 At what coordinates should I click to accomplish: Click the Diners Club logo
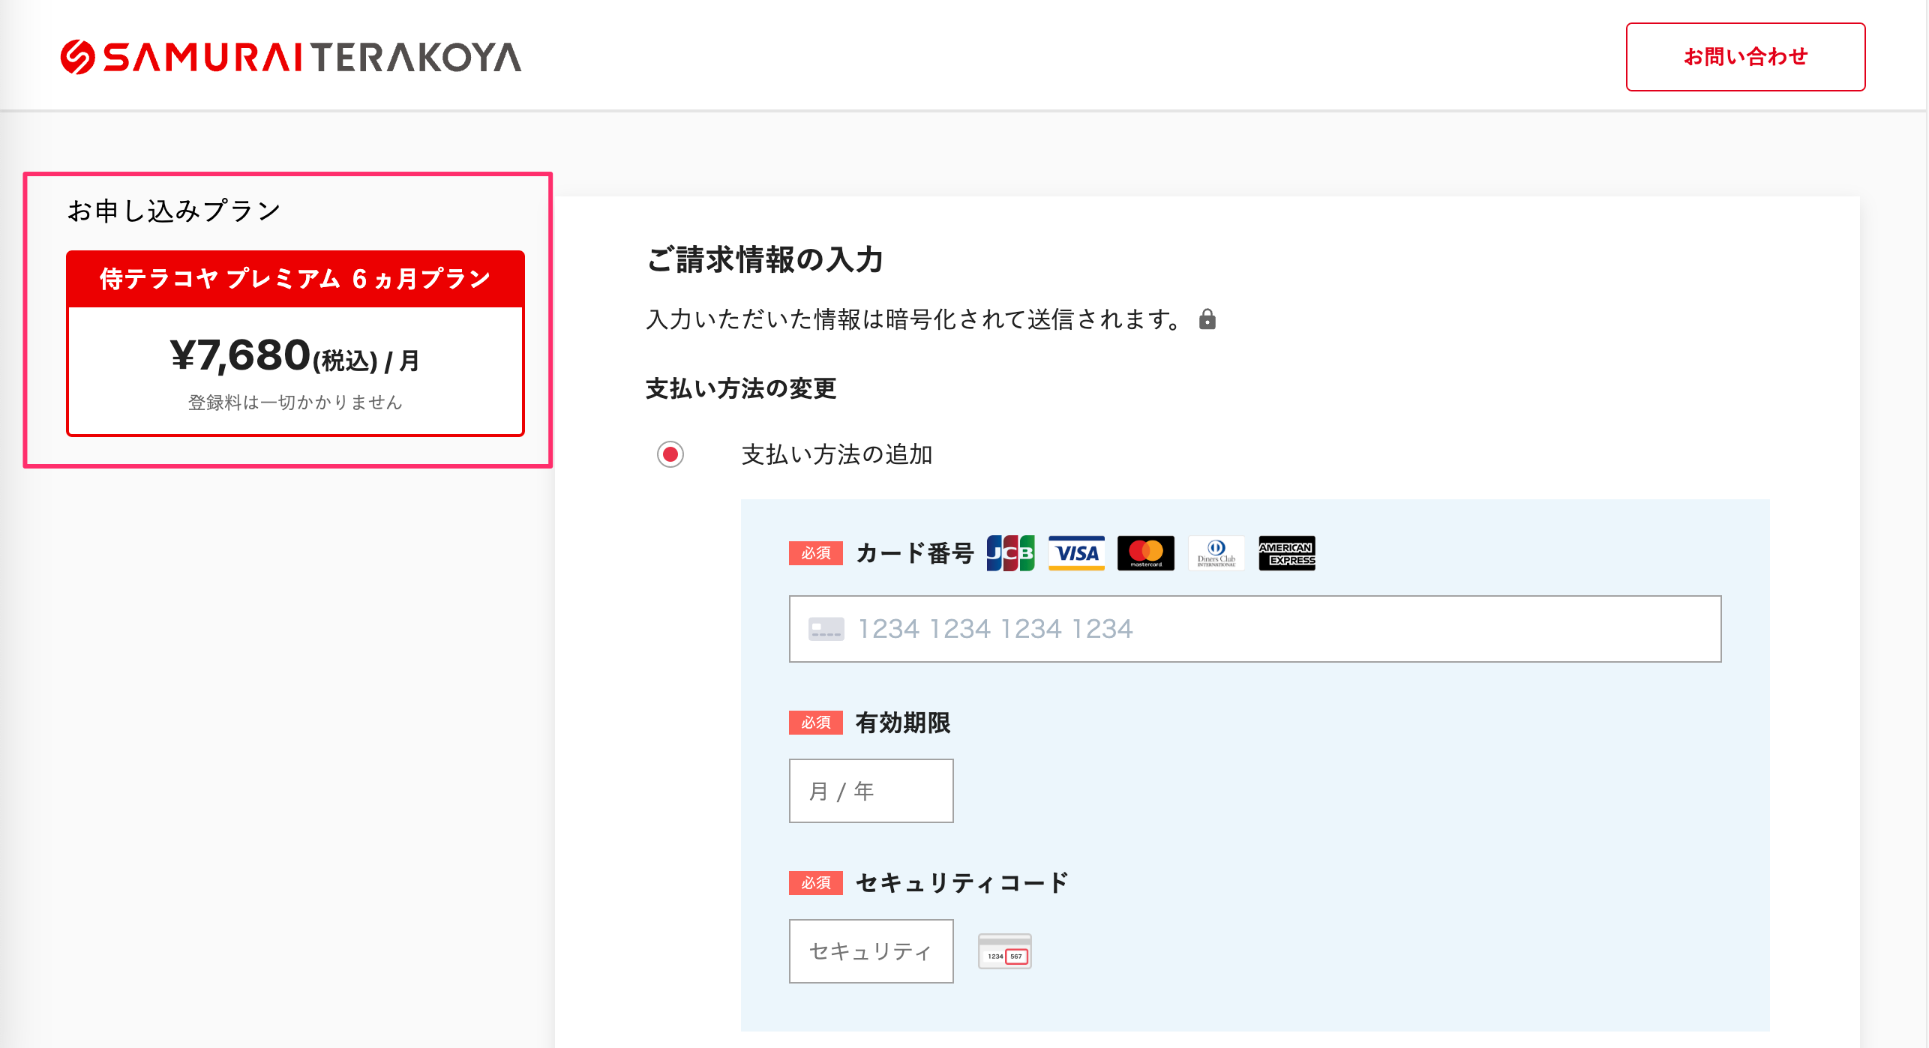[1216, 553]
